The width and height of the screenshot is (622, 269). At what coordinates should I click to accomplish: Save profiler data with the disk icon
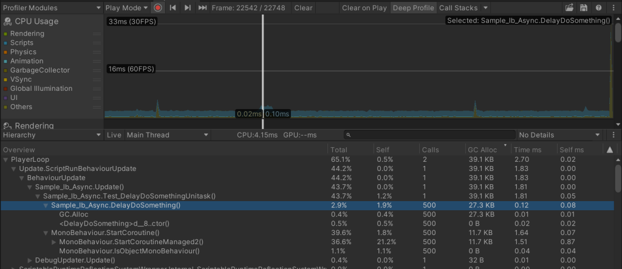pos(584,8)
